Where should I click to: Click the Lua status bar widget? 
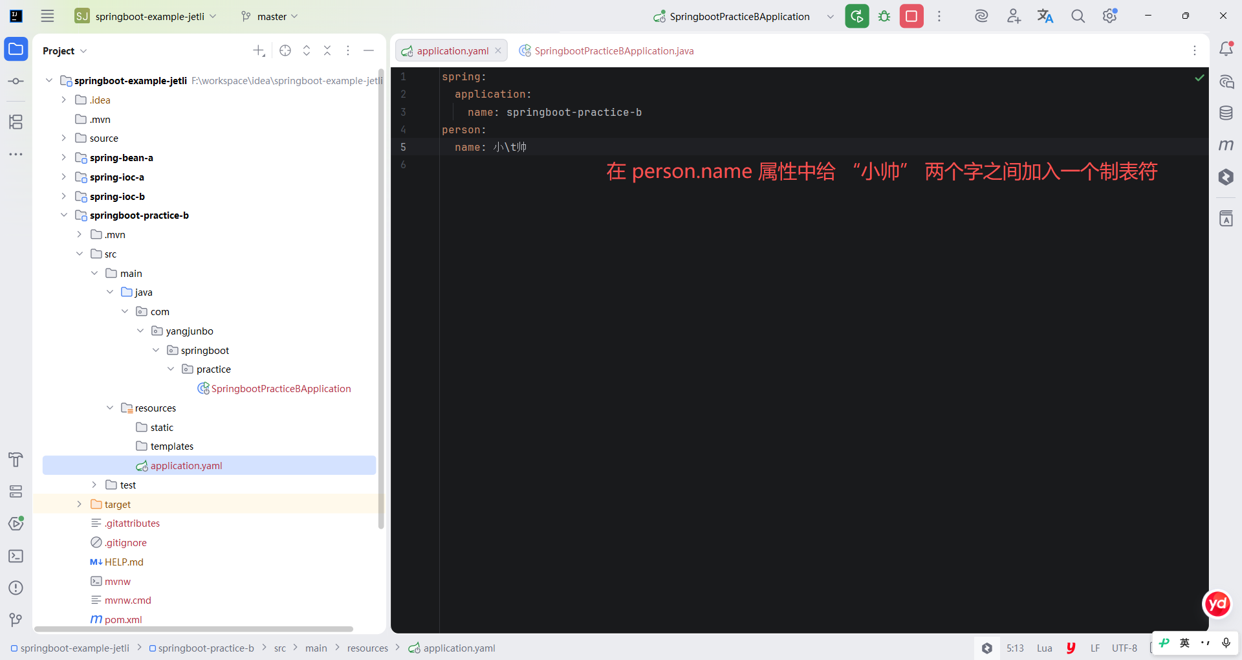1044,648
